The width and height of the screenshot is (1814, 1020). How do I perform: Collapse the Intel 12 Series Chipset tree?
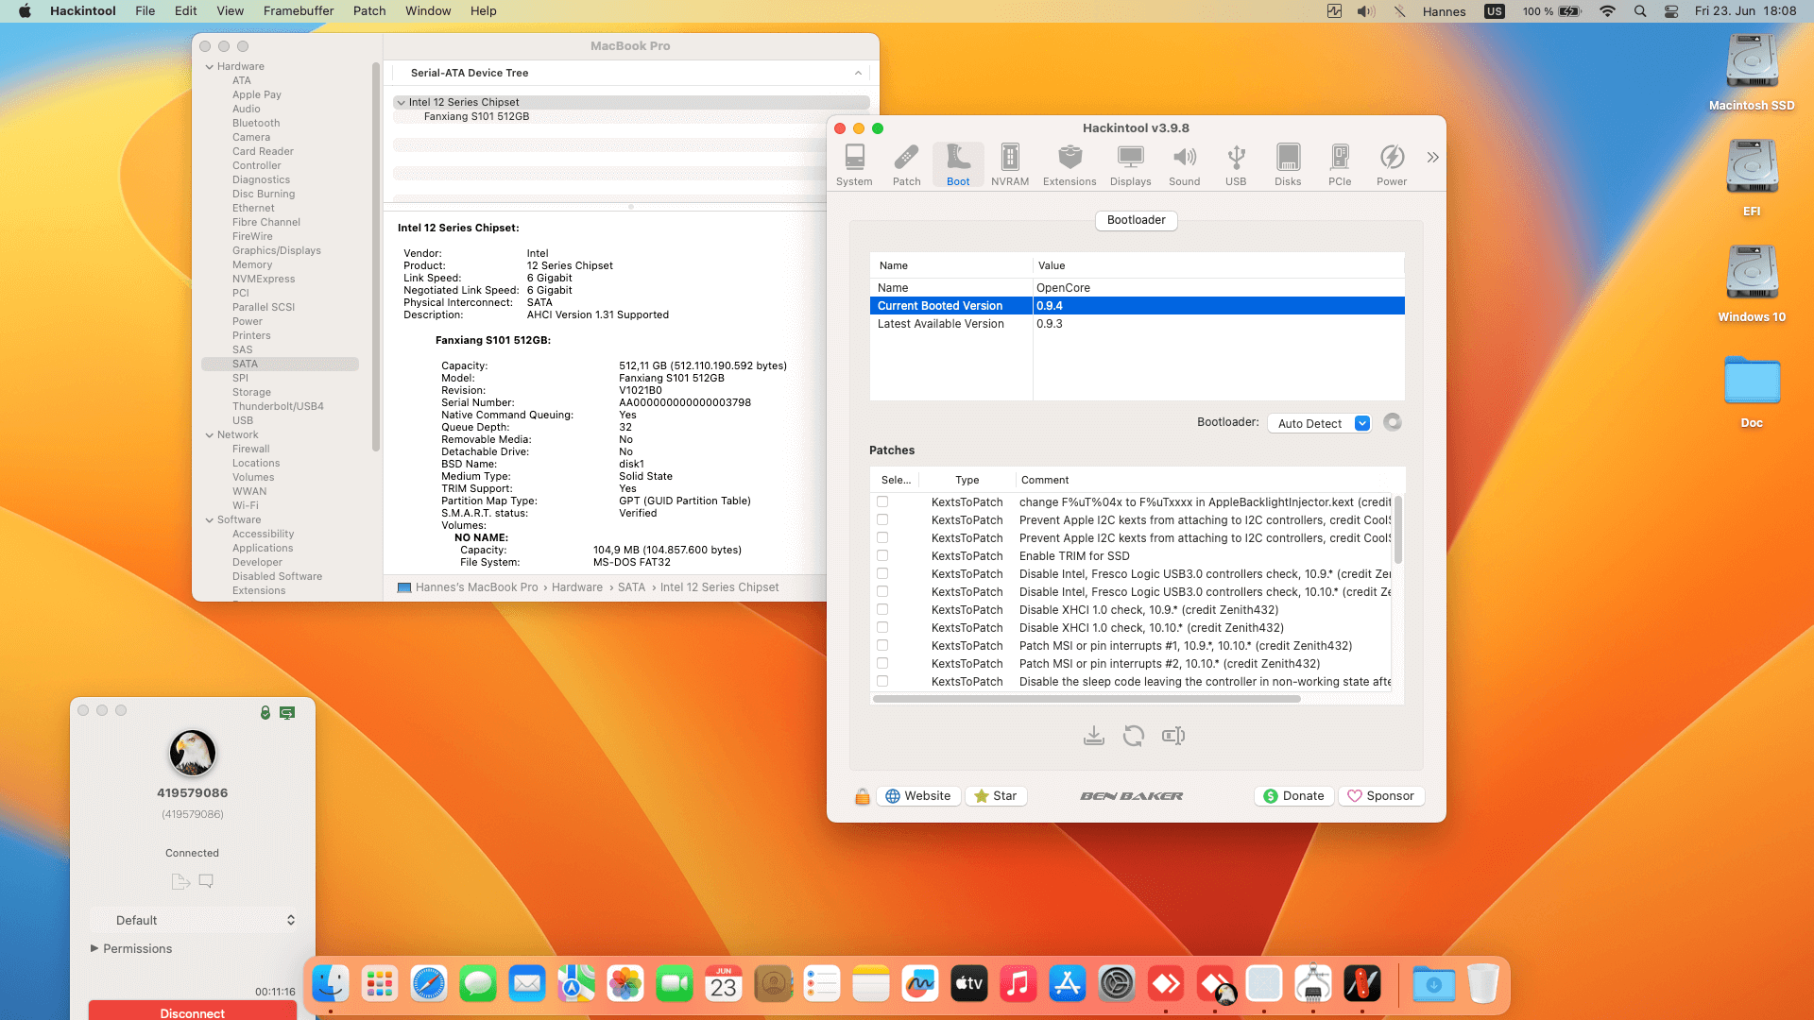pyautogui.click(x=402, y=102)
